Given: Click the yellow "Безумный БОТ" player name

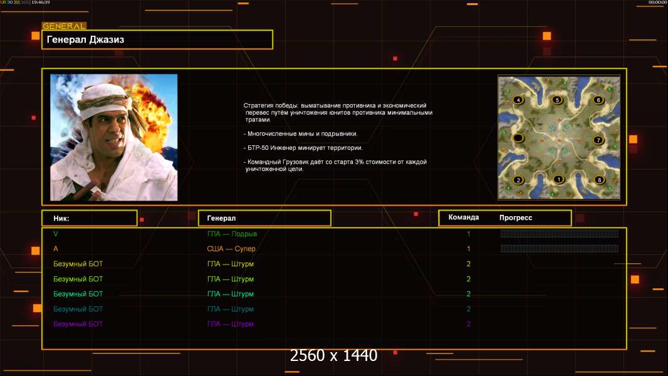Looking at the screenshot, I should pyautogui.click(x=78, y=264).
